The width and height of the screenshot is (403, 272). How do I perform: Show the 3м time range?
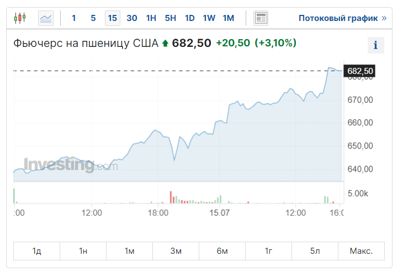point(176,251)
